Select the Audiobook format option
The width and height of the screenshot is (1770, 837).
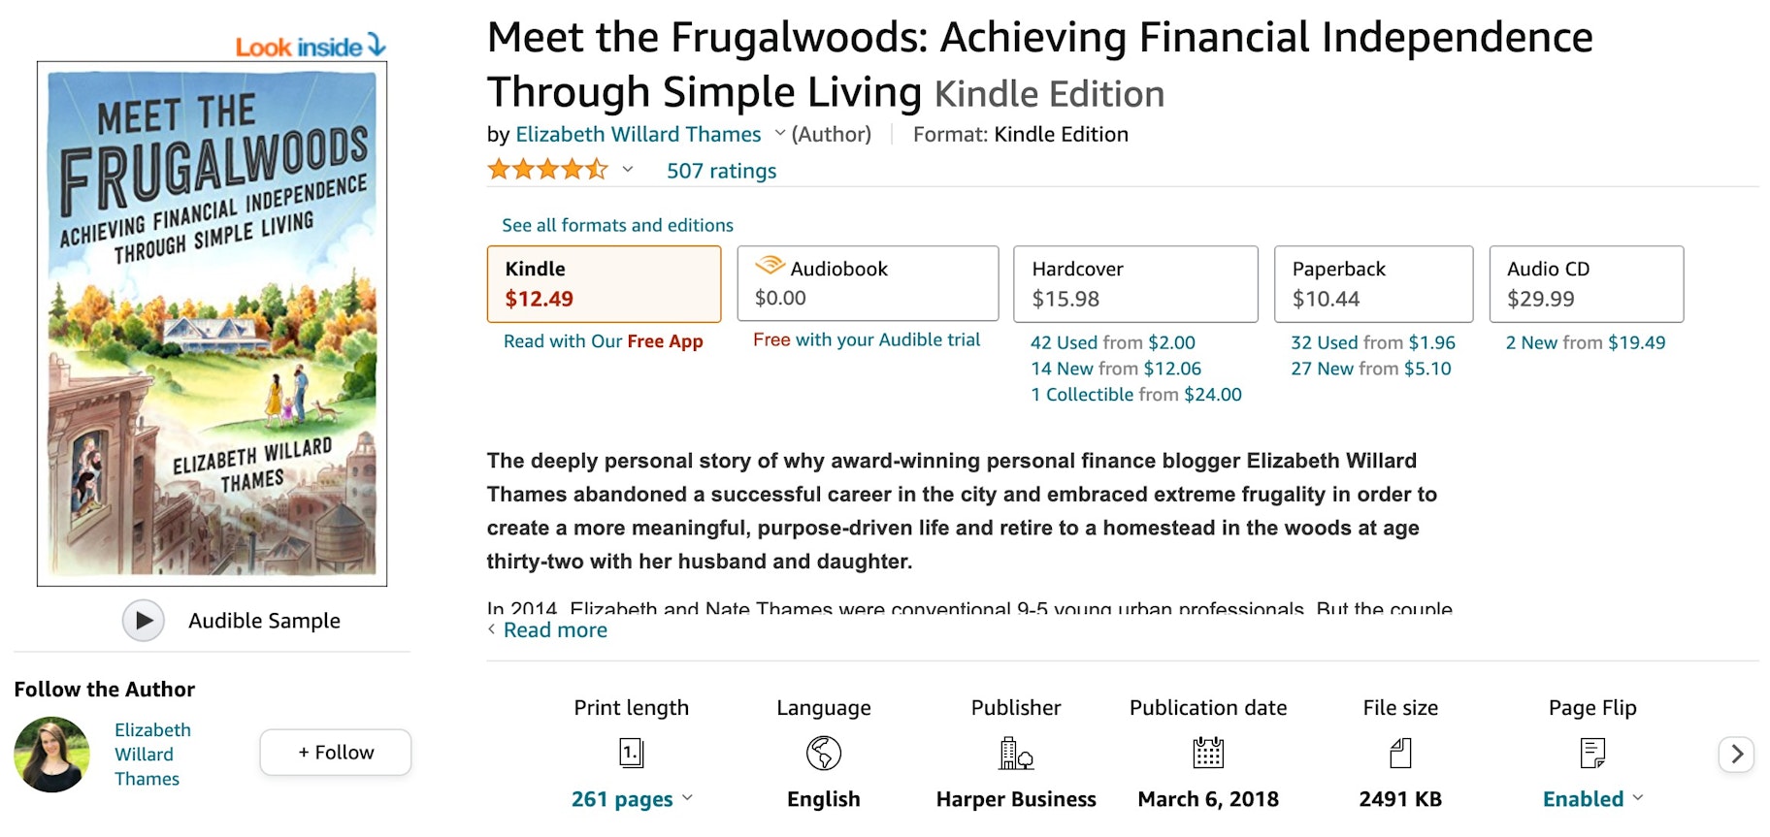[868, 283]
